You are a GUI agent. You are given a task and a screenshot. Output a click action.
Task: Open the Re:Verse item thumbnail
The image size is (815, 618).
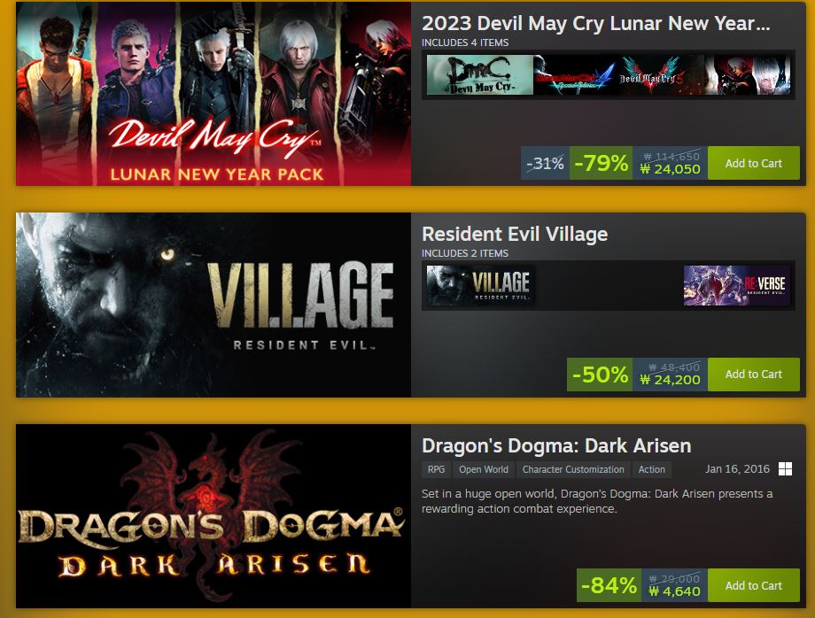737,285
